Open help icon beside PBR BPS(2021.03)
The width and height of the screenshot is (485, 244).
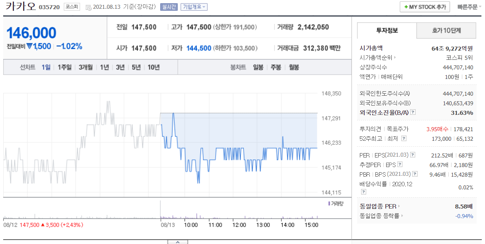point(415,174)
